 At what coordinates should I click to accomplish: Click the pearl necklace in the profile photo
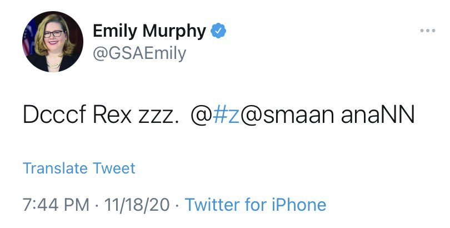click(x=53, y=64)
